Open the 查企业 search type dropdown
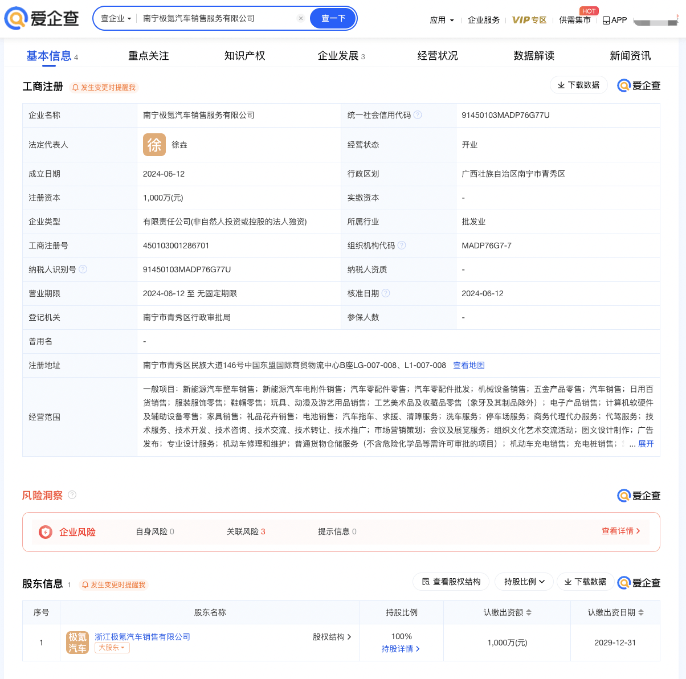Screen dimensions: 686x679 point(116,18)
